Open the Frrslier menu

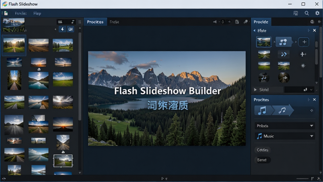[21, 13]
